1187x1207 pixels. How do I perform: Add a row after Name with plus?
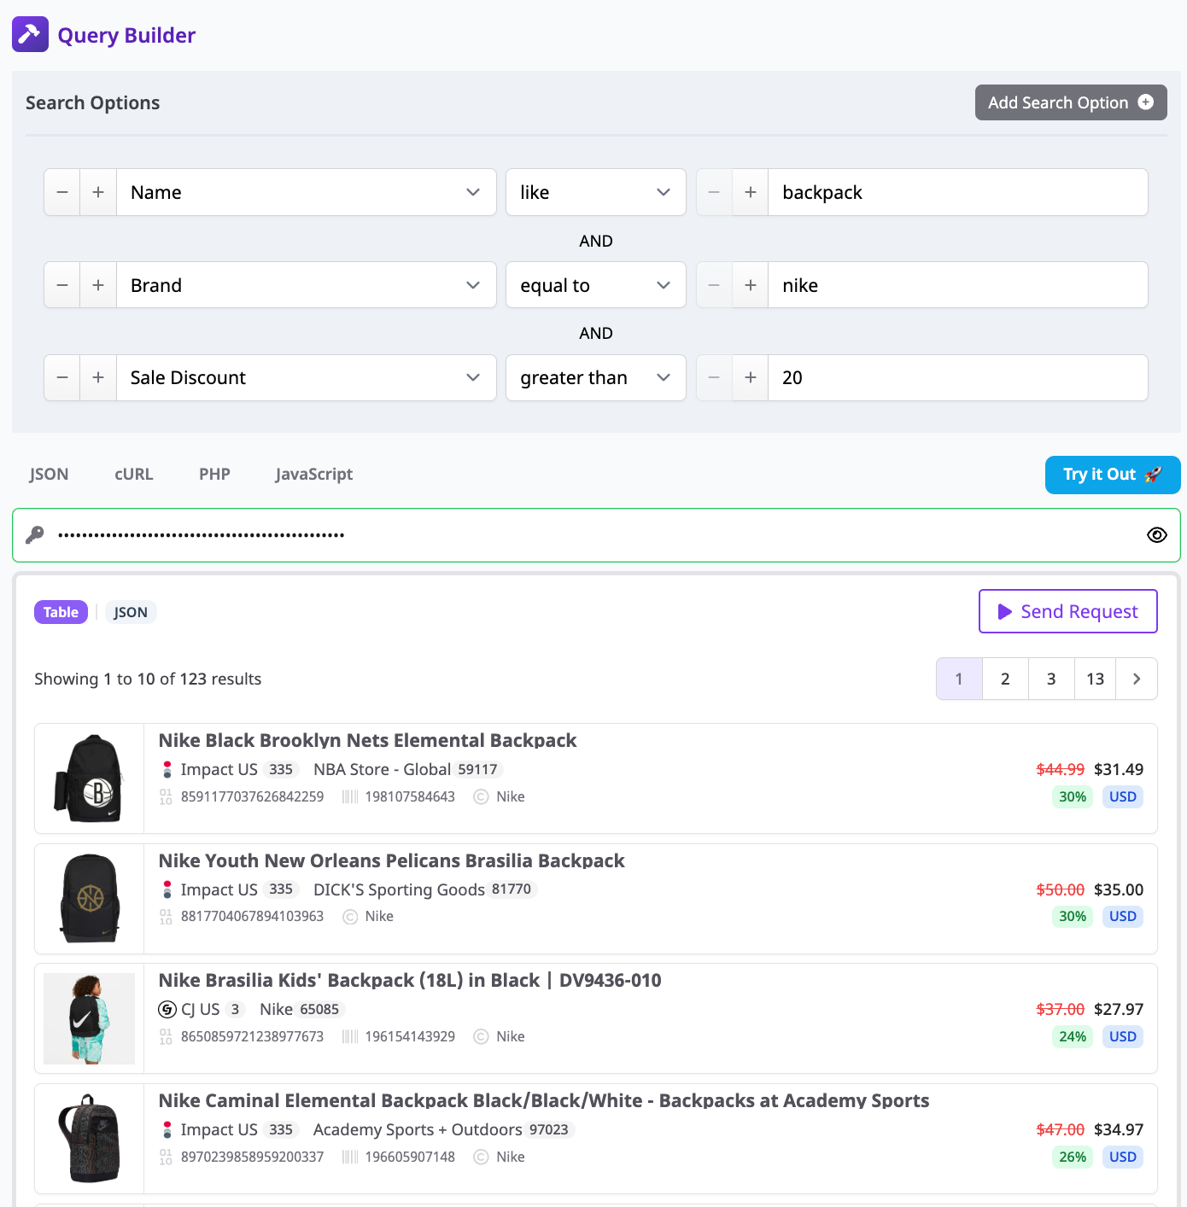[98, 192]
